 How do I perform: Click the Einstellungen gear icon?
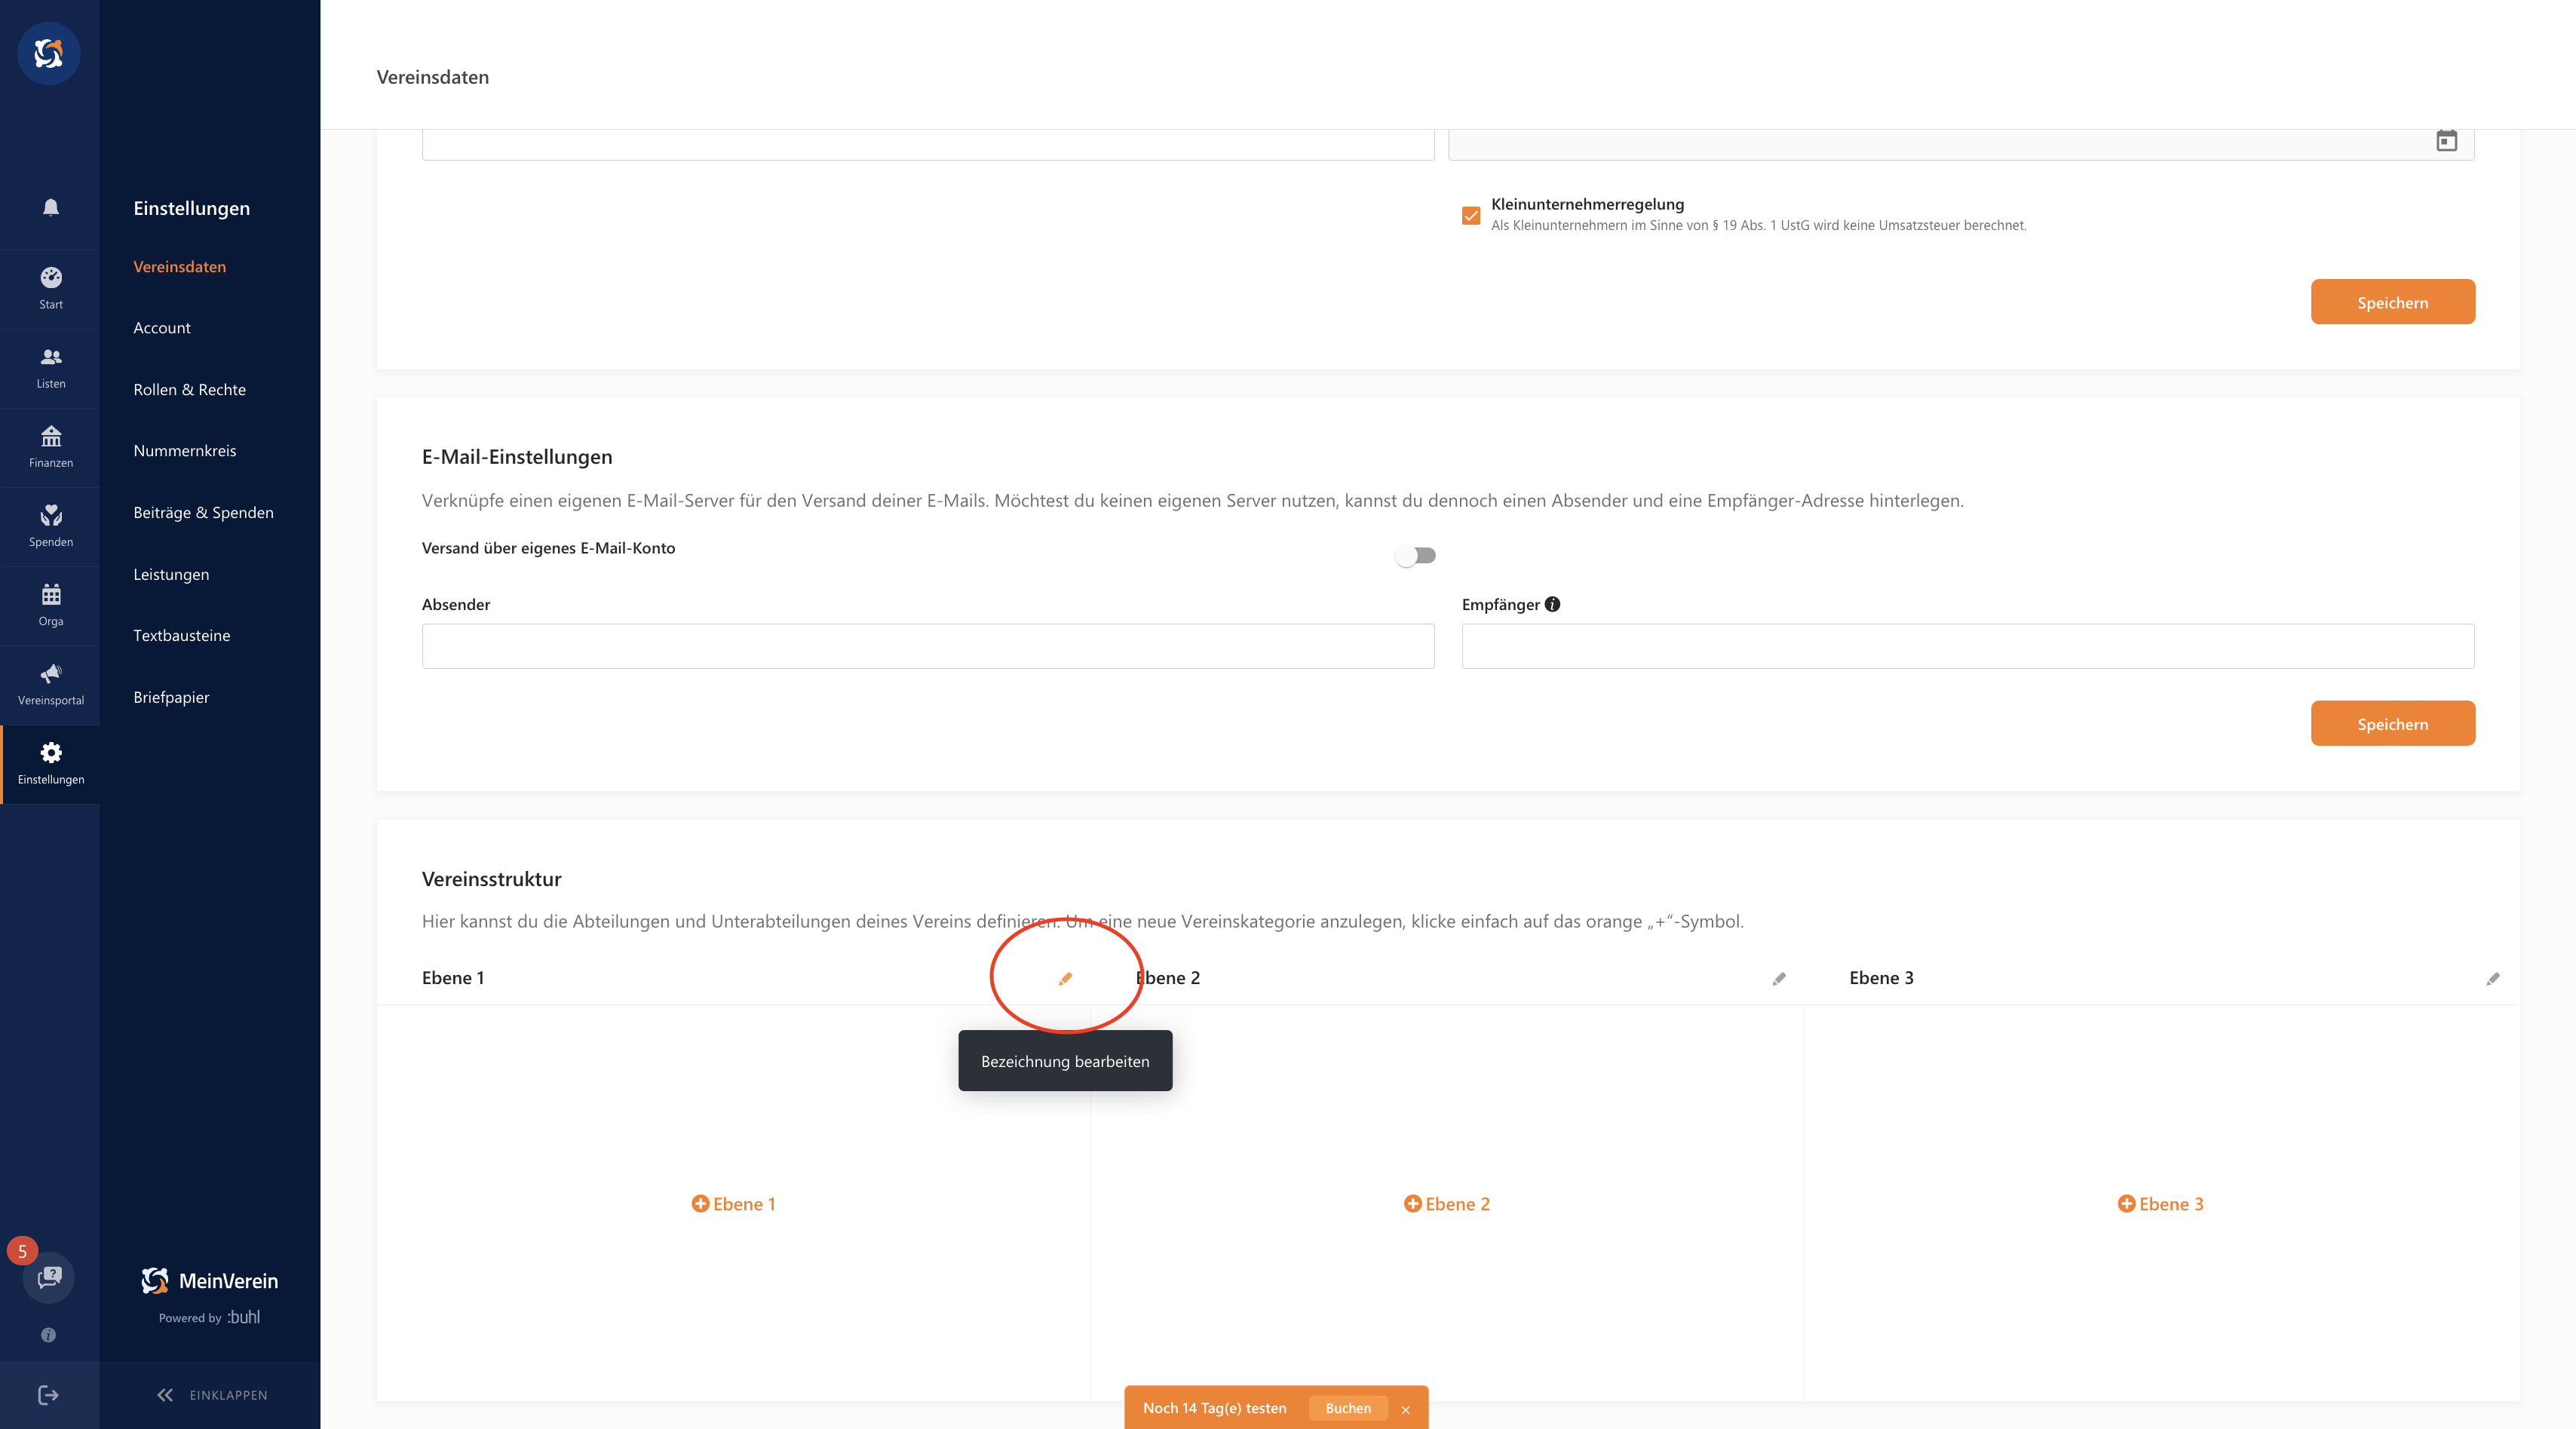[49, 753]
